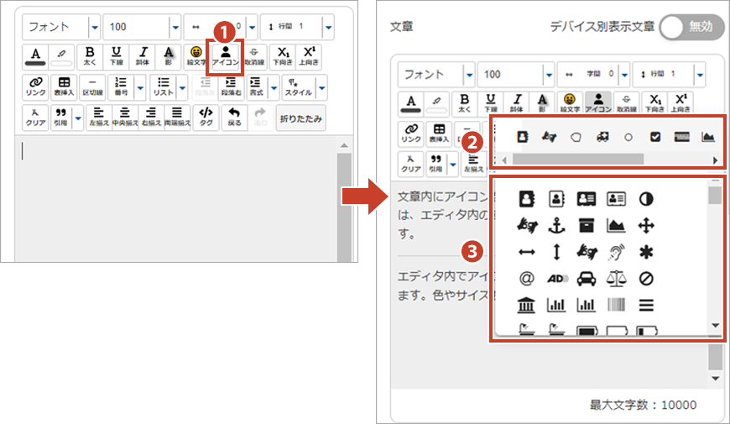Click the text color swatch in left editor
Viewport: 730px width, 424px height.
(36, 55)
